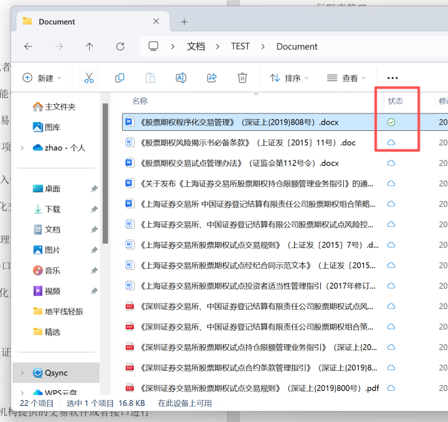448x422 pixels.
Task: Select file 上海证券交易所股票期权试点投资者适当性管理指引
Action: pyautogui.click(x=257, y=285)
